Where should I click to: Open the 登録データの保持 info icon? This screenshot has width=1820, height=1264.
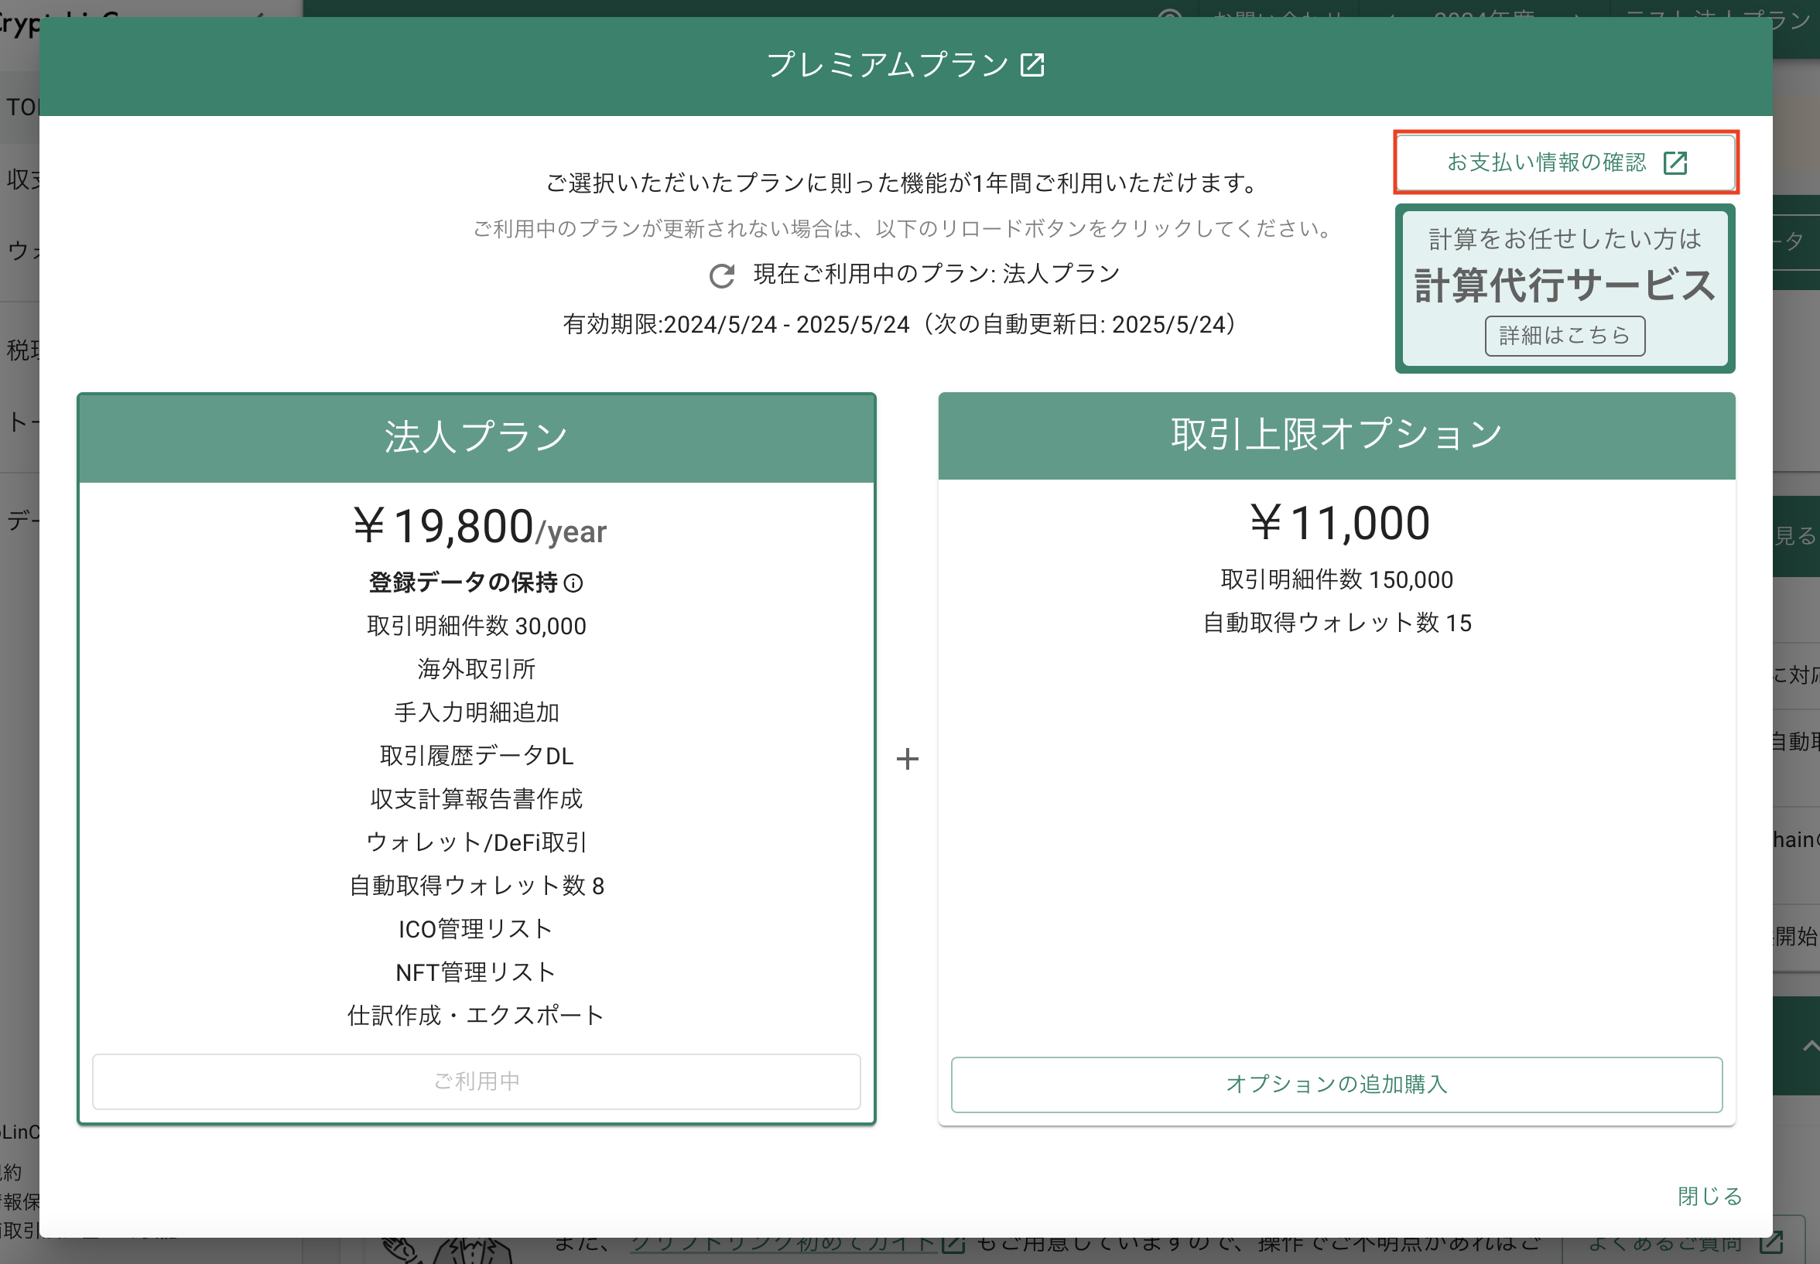coord(573,584)
